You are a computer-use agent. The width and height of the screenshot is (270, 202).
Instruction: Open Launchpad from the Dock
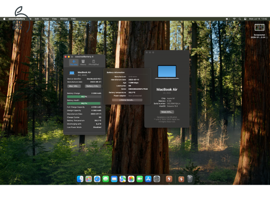point(89,179)
